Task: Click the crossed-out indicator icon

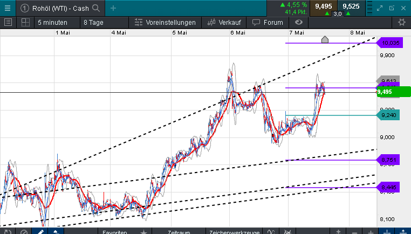Action: pyautogui.click(x=287, y=232)
